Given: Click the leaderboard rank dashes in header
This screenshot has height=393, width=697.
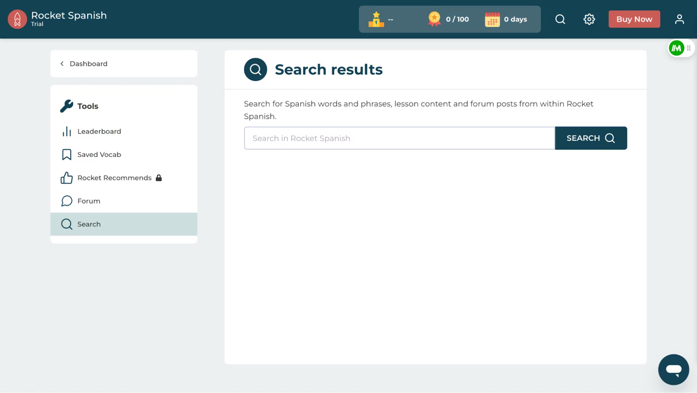Looking at the screenshot, I should (391, 19).
